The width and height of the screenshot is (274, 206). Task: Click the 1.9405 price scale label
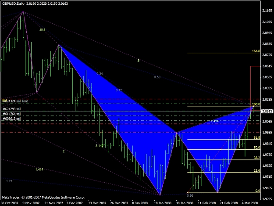pyautogui.click(x=267, y=188)
